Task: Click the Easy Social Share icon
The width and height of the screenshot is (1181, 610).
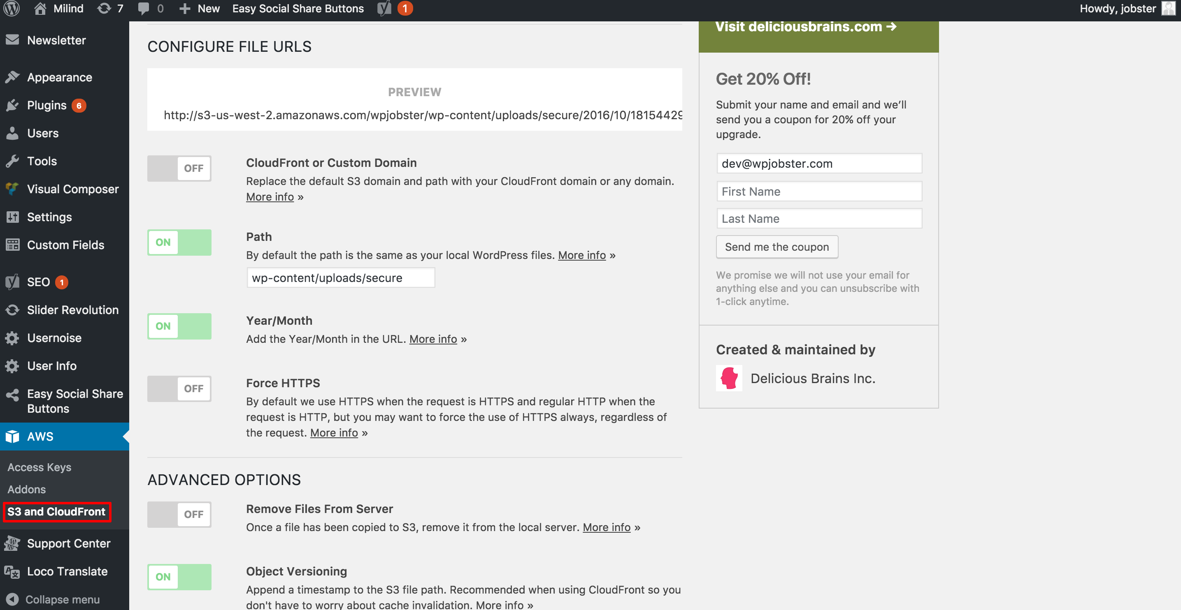Action: tap(12, 395)
